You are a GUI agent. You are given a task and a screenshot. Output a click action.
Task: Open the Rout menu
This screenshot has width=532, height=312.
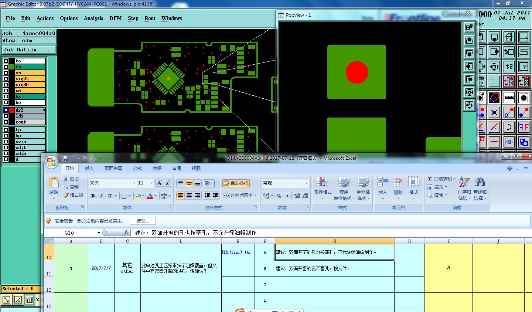coord(150,18)
